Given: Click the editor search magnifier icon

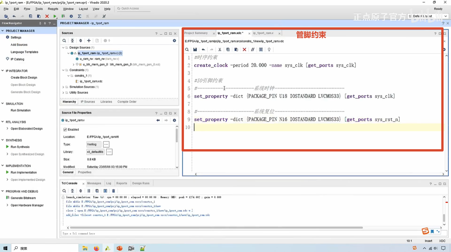Looking at the screenshot, I should pos(187,50).
